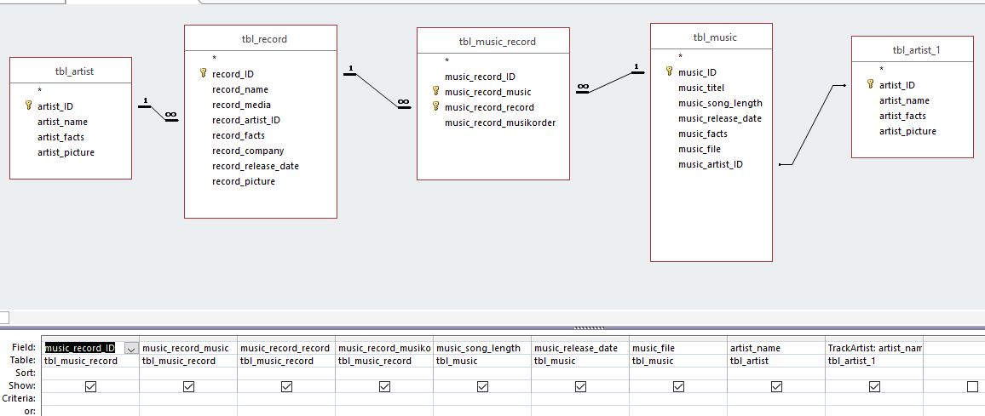Select the tbl_record table title bar

261,38
